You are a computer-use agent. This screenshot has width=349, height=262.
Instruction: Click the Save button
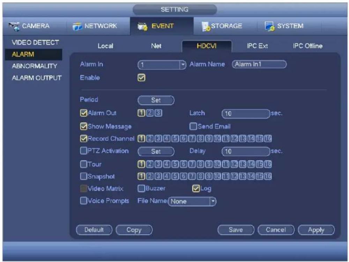236,230
